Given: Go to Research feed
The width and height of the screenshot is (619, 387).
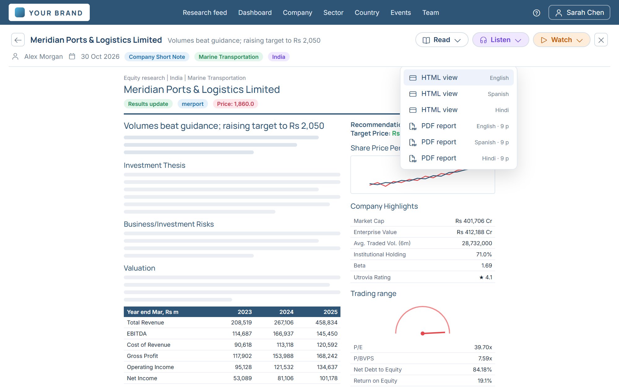Looking at the screenshot, I should point(205,13).
